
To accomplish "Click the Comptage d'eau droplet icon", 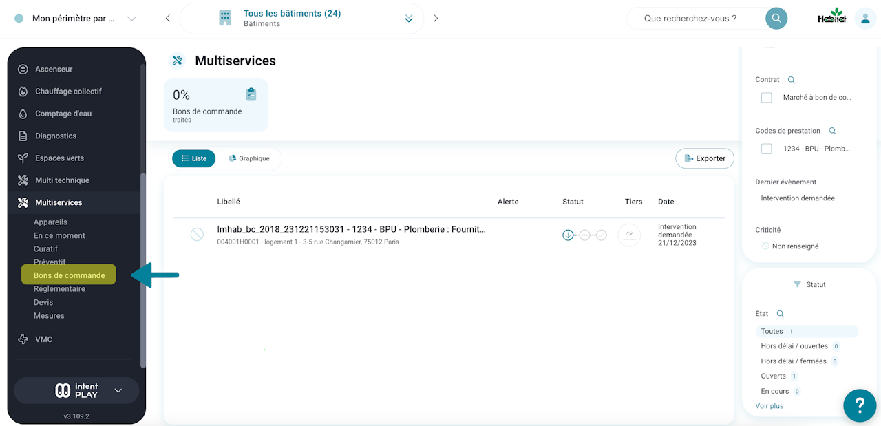I will [23, 114].
